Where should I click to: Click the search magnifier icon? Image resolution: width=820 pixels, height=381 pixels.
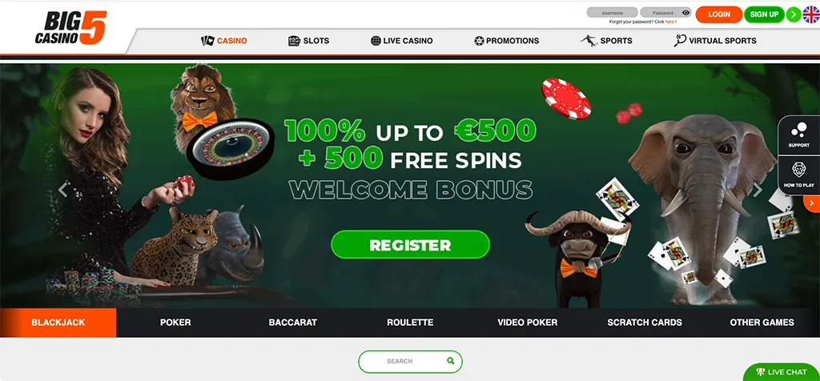pyautogui.click(x=451, y=361)
